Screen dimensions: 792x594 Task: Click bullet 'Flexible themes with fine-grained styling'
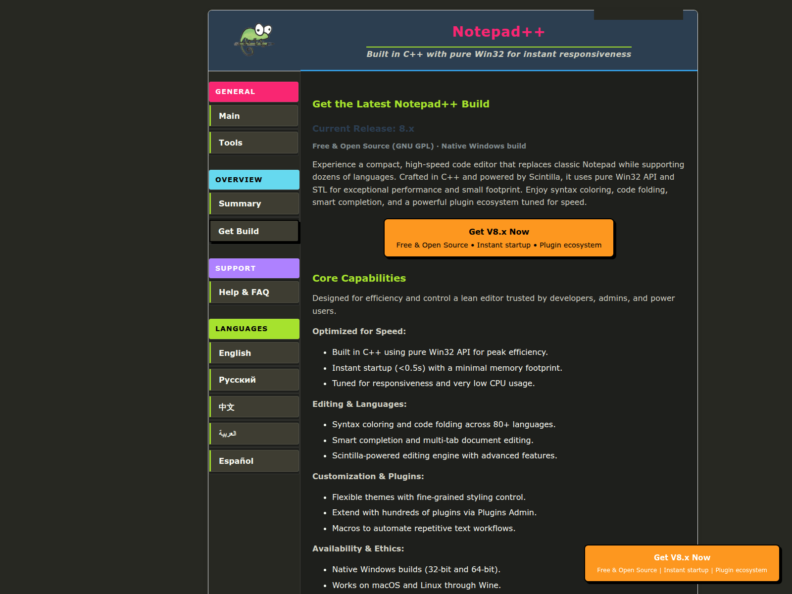point(429,497)
